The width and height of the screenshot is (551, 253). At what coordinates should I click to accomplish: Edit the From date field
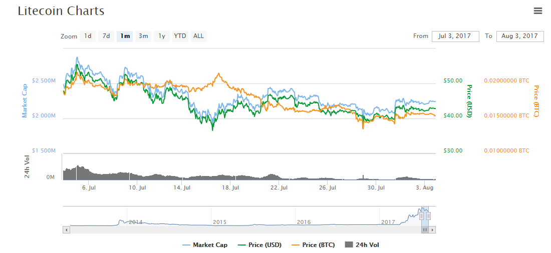pyautogui.click(x=455, y=36)
